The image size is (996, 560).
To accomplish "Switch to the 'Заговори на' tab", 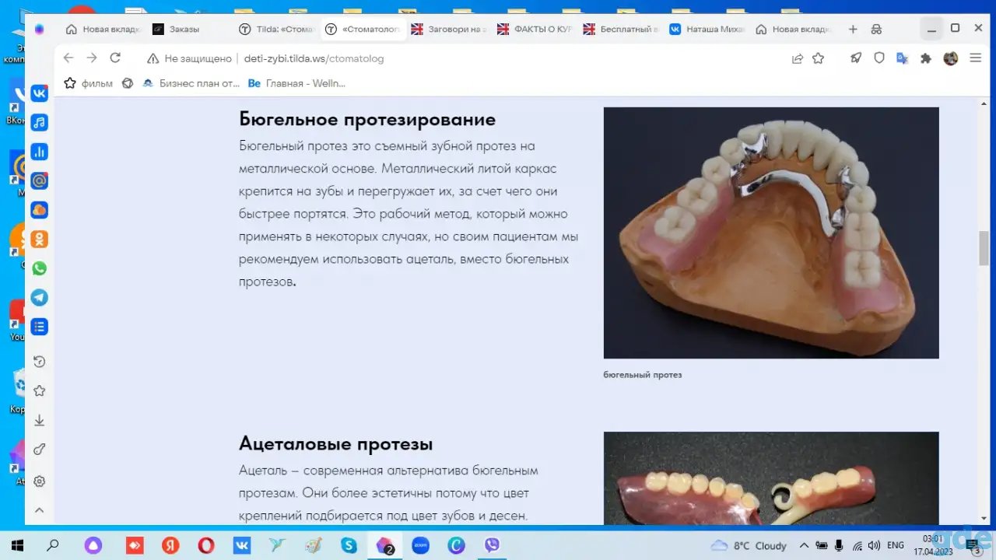I will click(448, 29).
